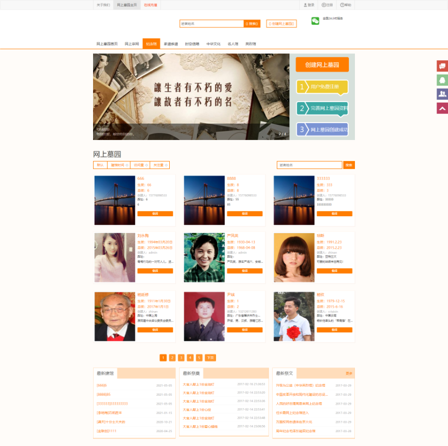Screen dimensions: 448x446
Task: Click step 1 用户免费注册 yellow banner
Action: coord(322,87)
